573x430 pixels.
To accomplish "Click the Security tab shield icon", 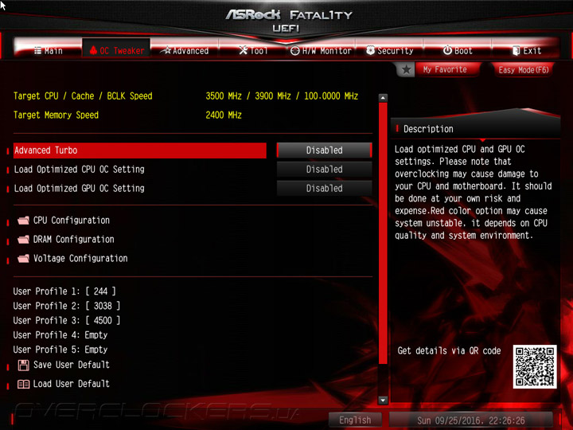I will click(x=371, y=50).
